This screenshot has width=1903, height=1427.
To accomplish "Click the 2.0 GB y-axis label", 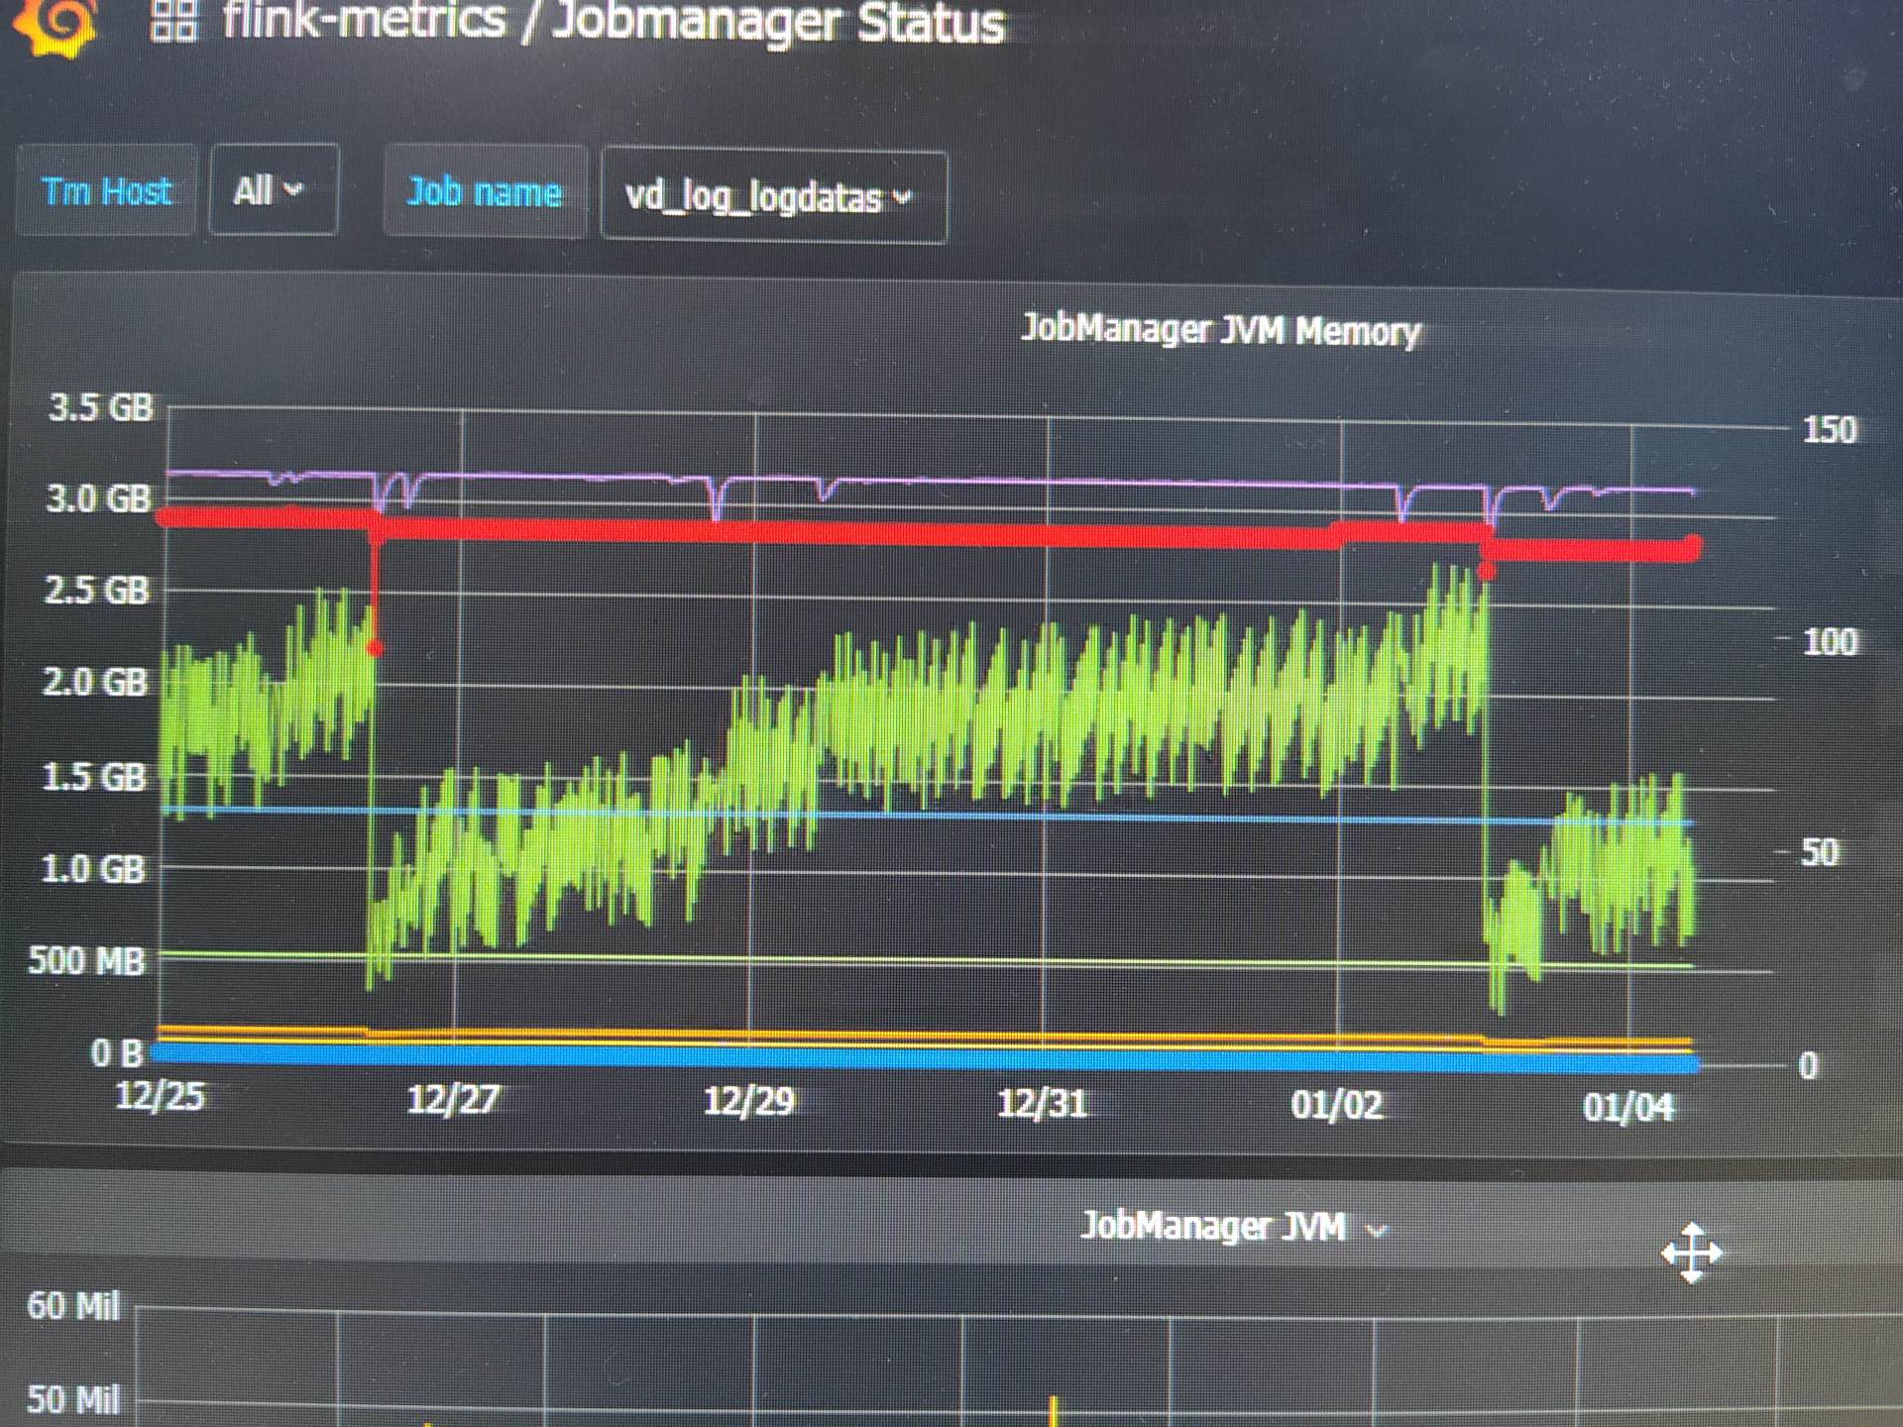I will (x=95, y=683).
